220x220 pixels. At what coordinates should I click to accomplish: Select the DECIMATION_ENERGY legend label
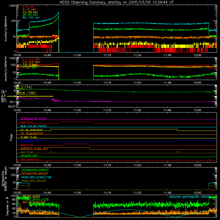point(35,170)
